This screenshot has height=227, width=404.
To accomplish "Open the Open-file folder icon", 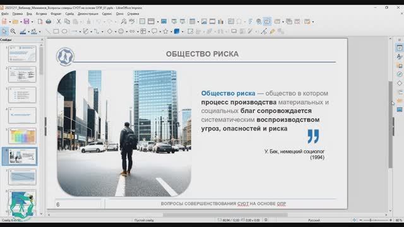I will click(15, 21).
